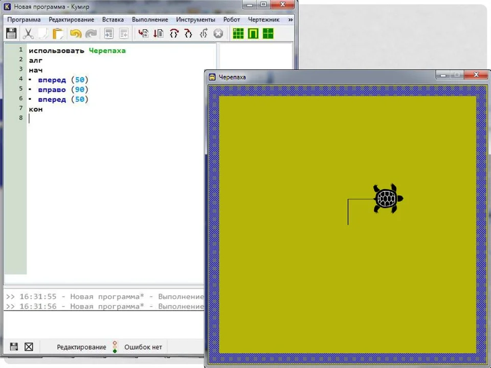Minimize the Черепаха window
491x368 pixels.
pyautogui.click(x=443, y=75)
